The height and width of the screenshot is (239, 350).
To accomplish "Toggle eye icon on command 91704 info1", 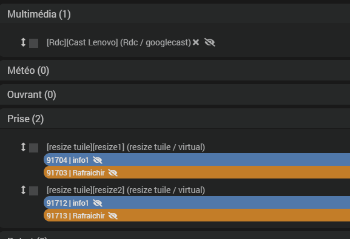I will [98, 160].
